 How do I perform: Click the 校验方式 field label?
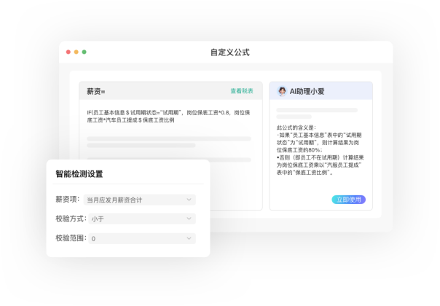[71, 219]
